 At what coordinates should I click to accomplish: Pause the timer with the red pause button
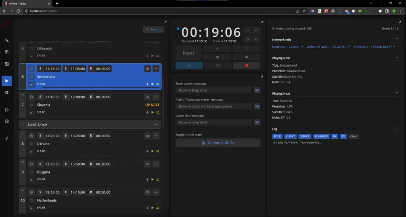coord(246,49)
